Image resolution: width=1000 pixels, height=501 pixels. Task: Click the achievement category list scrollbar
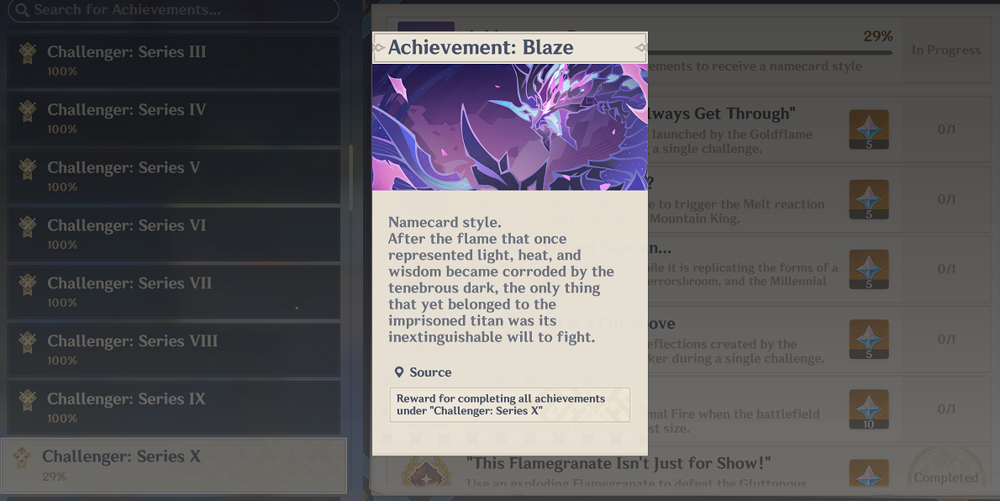350,179
